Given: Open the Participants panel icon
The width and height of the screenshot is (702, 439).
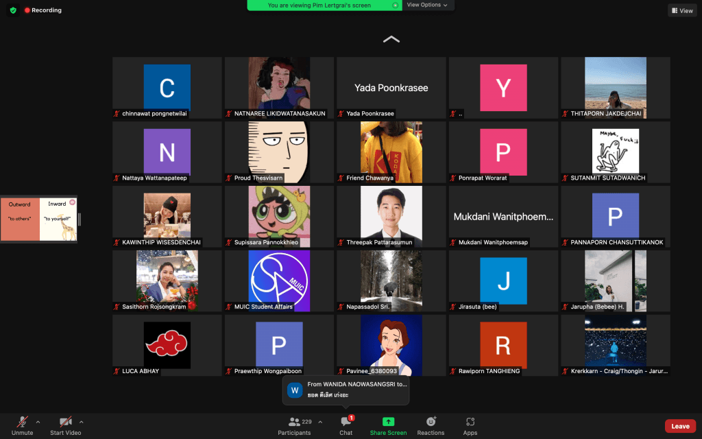Looking at the screenshot, I should click(294, 422).
